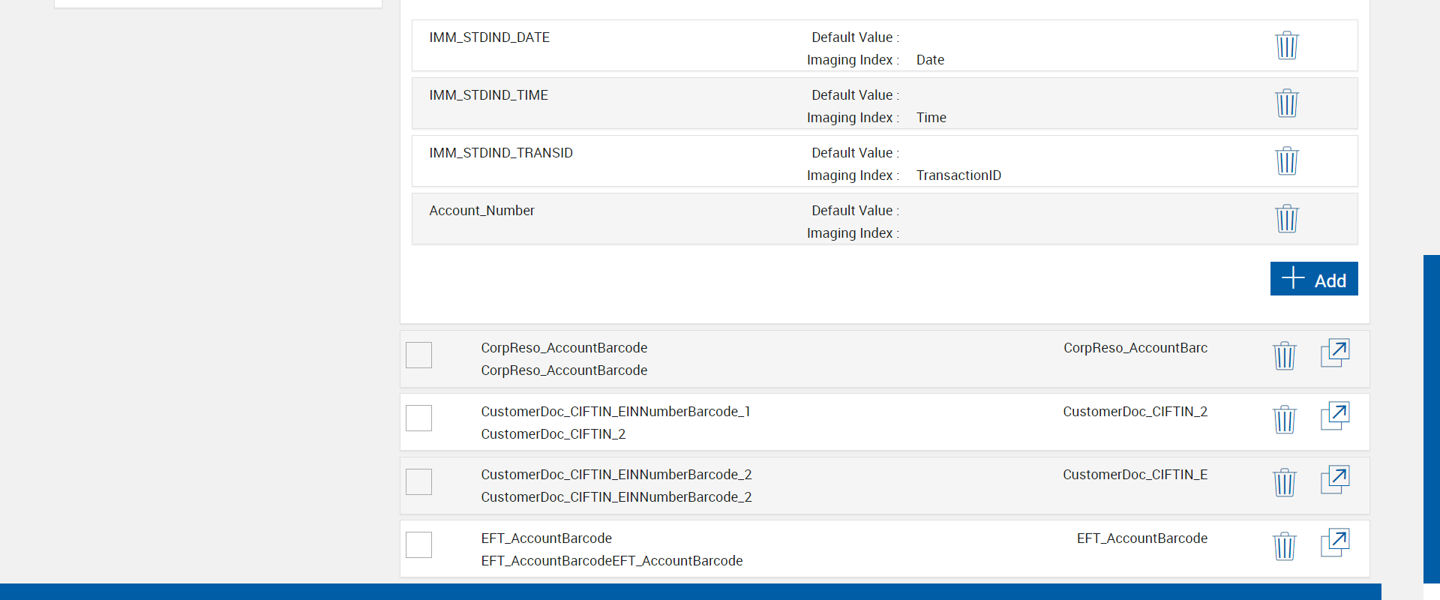Open EFT_AccountBarcode in new window

(x=1335, y=542)
